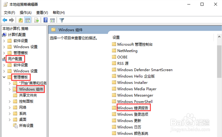Expand the 系统 tree node
This screenshot has width=222, height=137.
[x=9, y=114]
